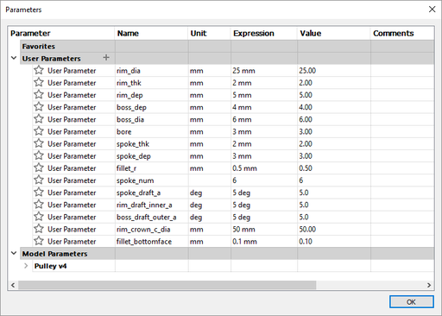
Task: Star the fillet_bottomface parameter
Action: point(39,241)
